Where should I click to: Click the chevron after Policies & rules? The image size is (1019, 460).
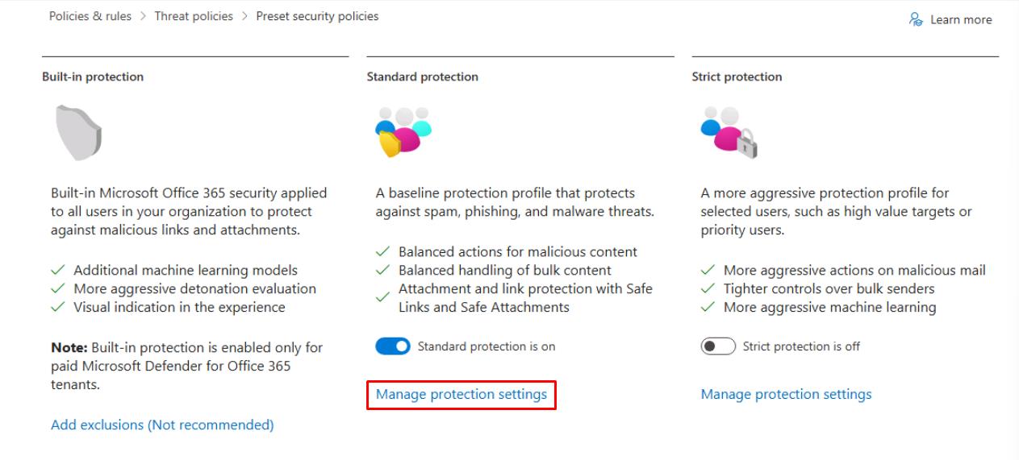(x=144, y=16)
